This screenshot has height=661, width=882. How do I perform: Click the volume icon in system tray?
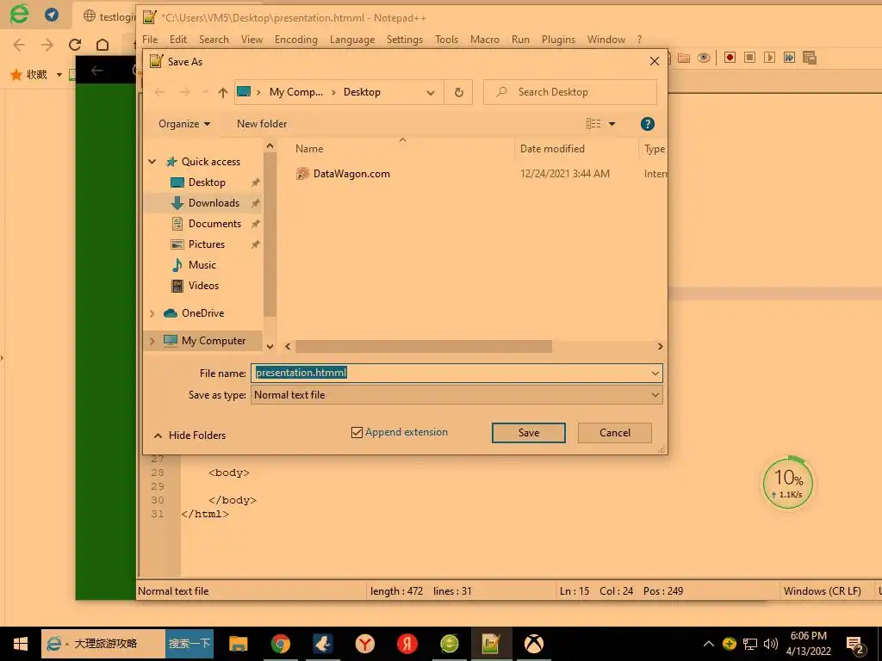pos(770,644)
